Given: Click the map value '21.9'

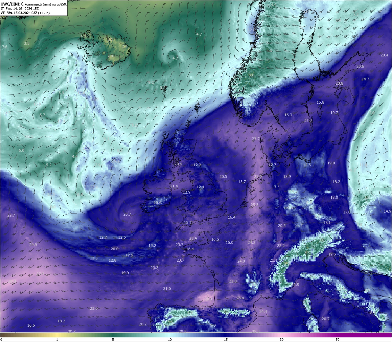Looking at the screenshot, I should [x=295, y=285].
